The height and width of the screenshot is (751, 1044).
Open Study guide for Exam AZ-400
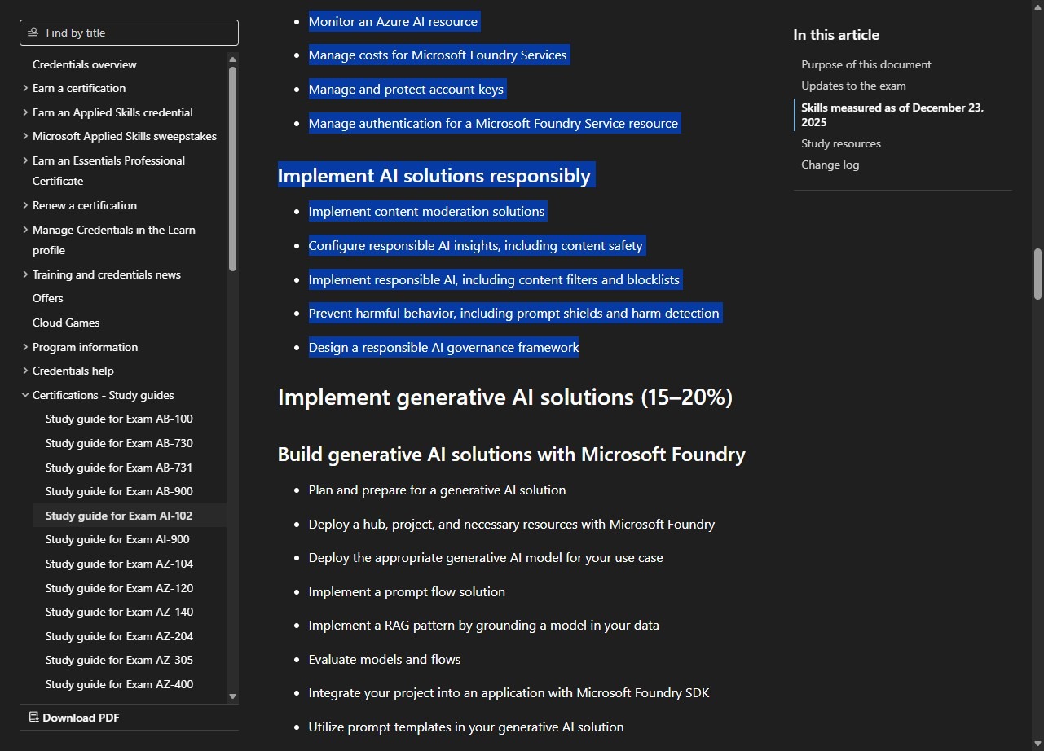click(119, 684)
